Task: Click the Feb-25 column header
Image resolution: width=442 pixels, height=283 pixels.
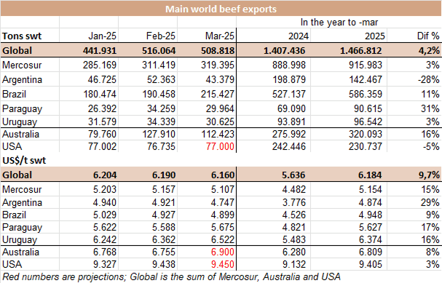Action: coord(161,36)
